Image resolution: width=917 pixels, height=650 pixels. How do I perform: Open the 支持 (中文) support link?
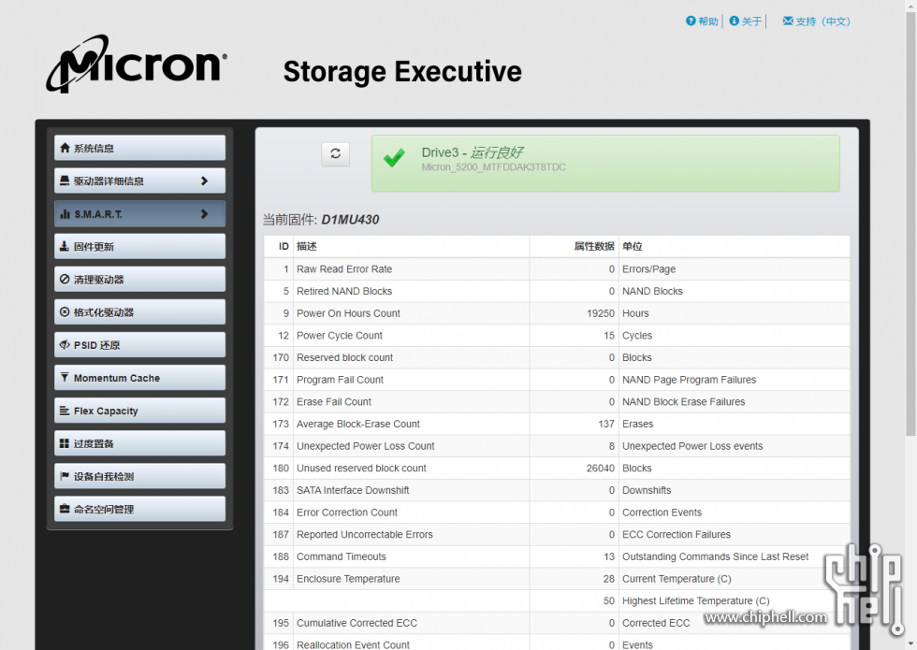(816, 21)
